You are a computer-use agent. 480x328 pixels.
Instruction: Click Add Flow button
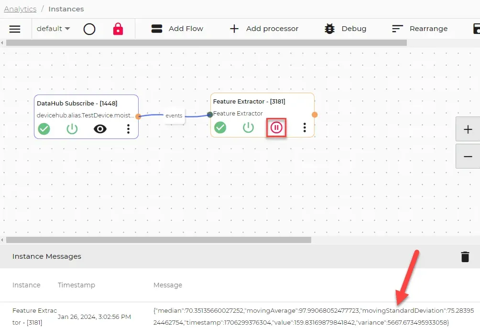tap(177, 29)
